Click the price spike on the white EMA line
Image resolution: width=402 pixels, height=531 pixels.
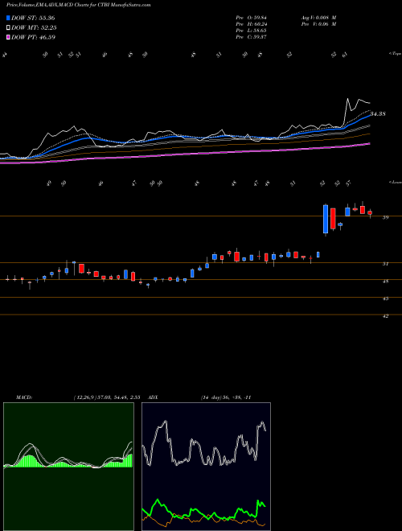point(347,99)
